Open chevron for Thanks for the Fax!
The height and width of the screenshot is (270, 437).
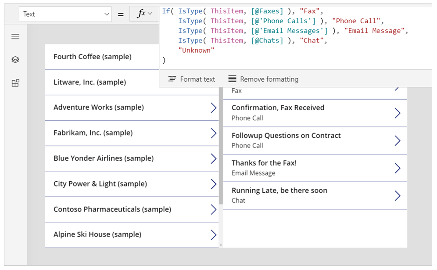(398, 168)
